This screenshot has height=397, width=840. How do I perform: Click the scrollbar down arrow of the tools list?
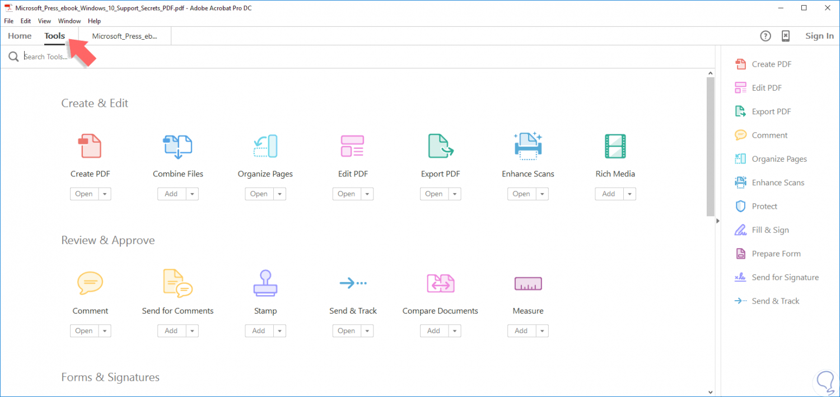click(x=711, y=392)
